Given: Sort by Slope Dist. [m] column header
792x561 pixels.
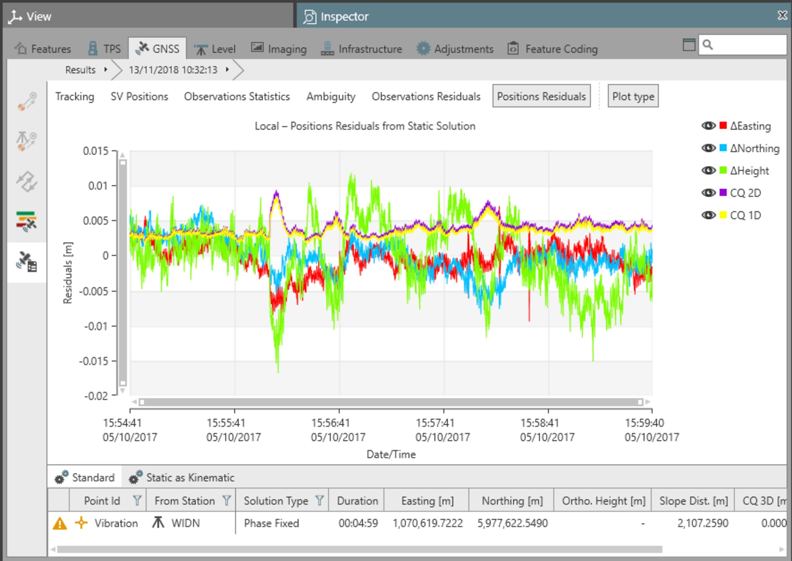Looking at the screenshot, I should (x=693, y=500).
